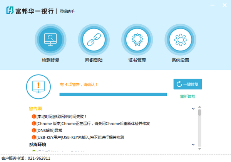Select the 获取网络时间失败 warning text
Viewport: 231px width, 162px height.
[62, 116]
